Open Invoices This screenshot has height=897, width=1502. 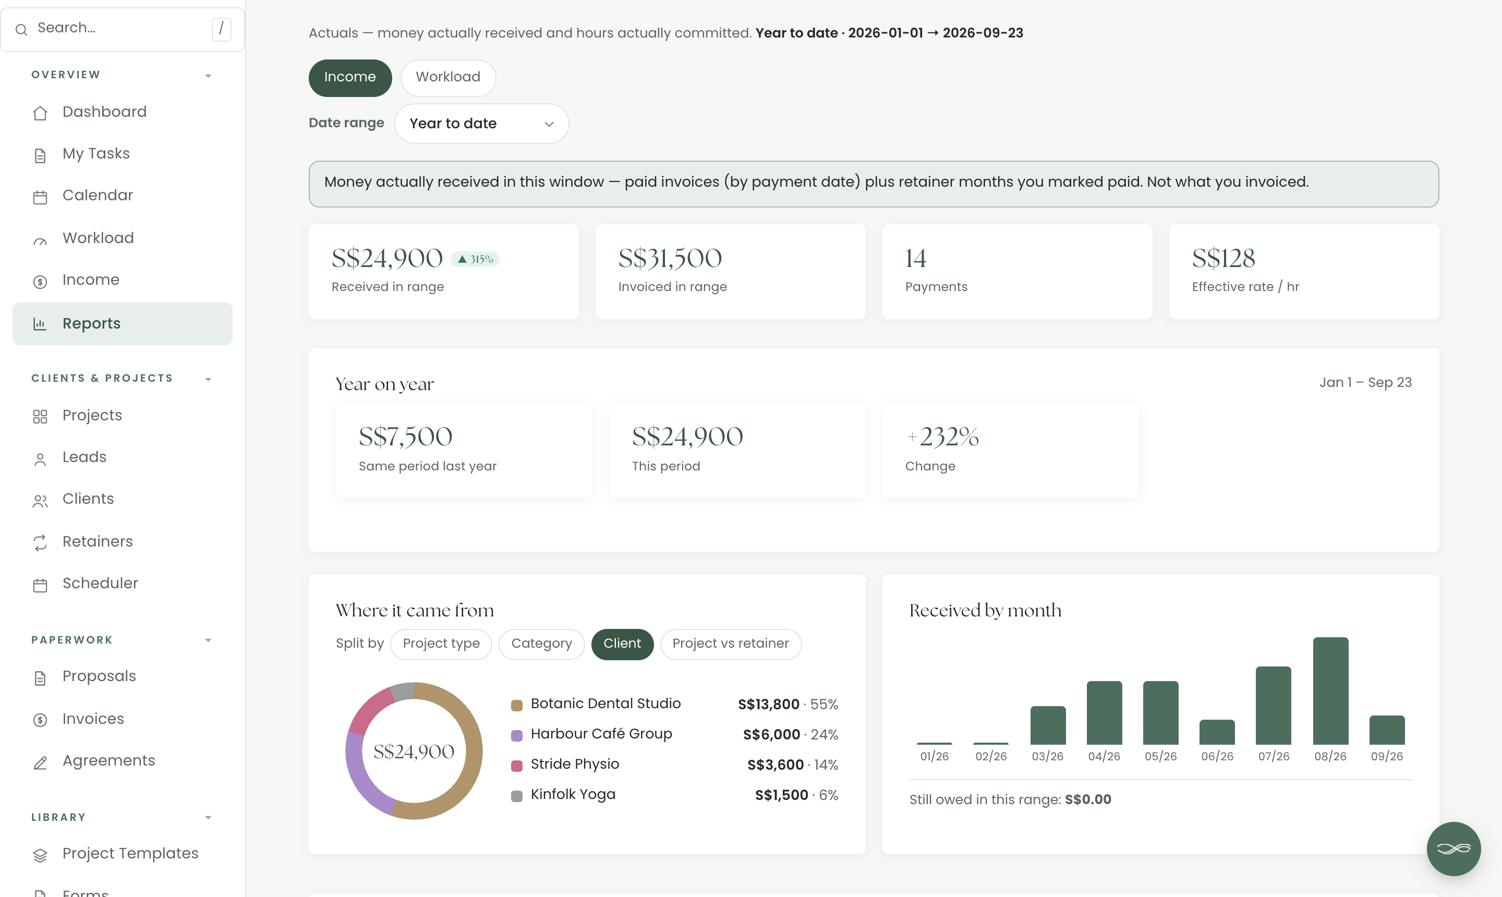point(122,719)
